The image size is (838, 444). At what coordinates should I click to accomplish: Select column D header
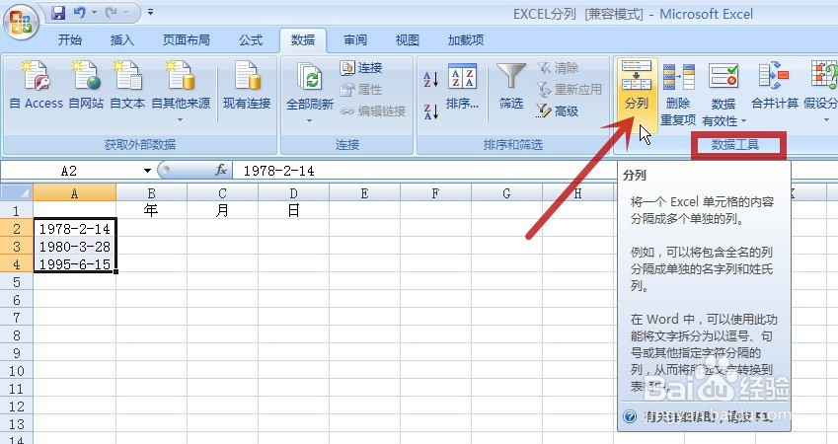click(293, 192)
